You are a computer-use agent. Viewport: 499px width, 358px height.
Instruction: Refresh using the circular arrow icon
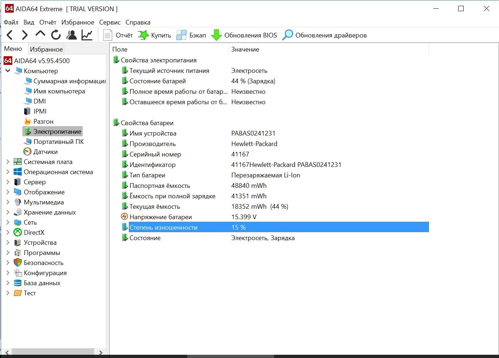56,35
